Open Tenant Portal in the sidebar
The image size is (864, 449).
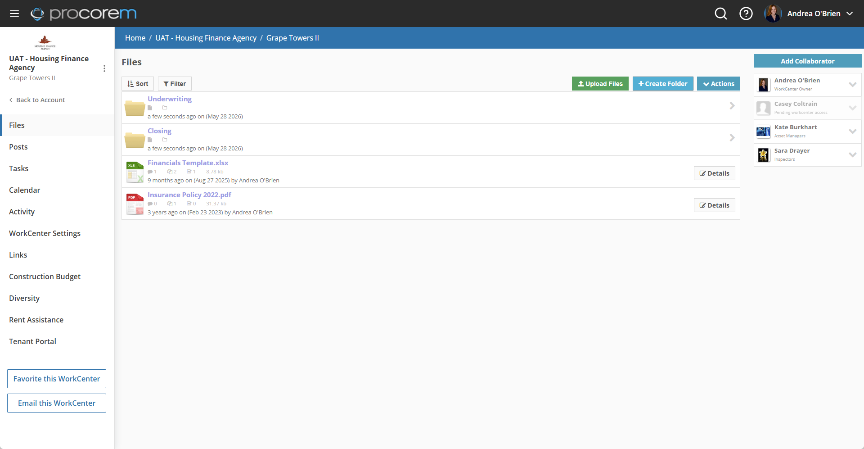(x=57, y=341)
